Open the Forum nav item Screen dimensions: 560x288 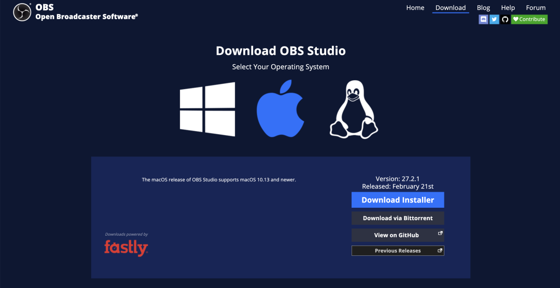coord(536,7)
